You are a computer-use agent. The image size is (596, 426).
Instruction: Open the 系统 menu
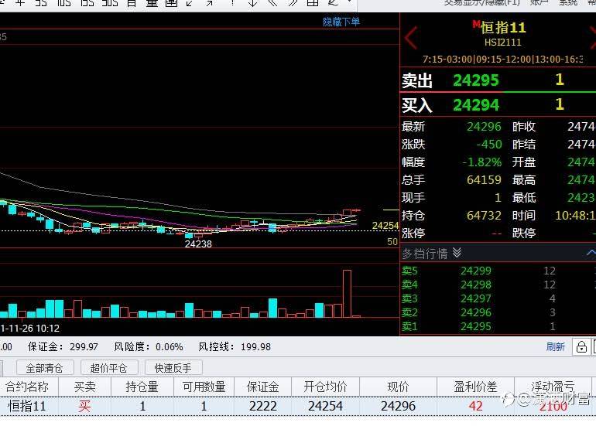(x=568, y=2)
